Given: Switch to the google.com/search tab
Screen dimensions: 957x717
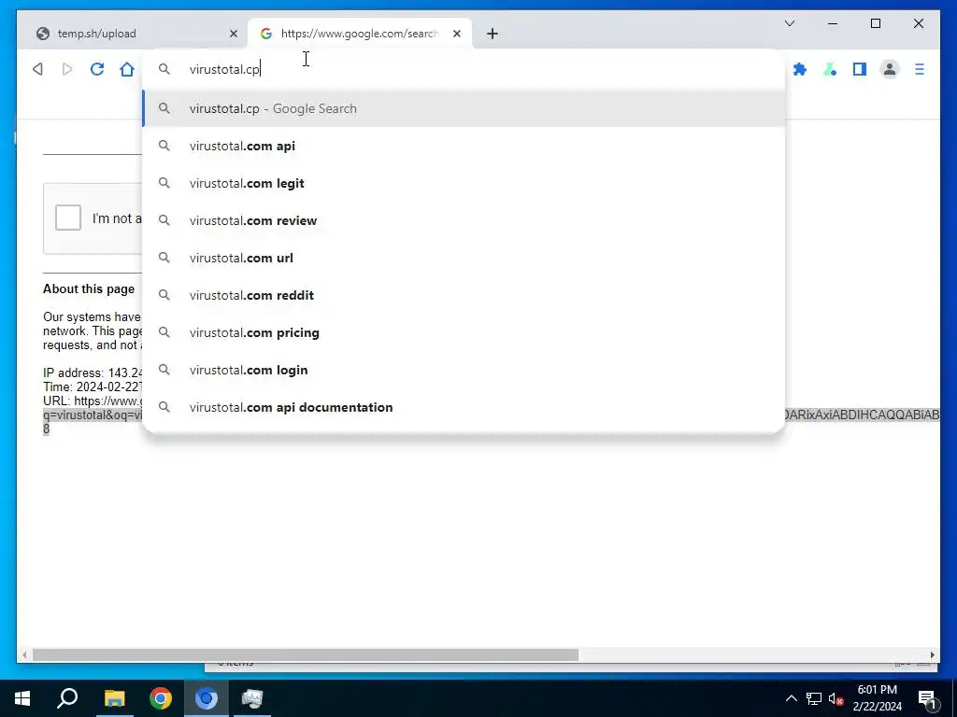Looking at the screenshot, I should coord(360,34).
